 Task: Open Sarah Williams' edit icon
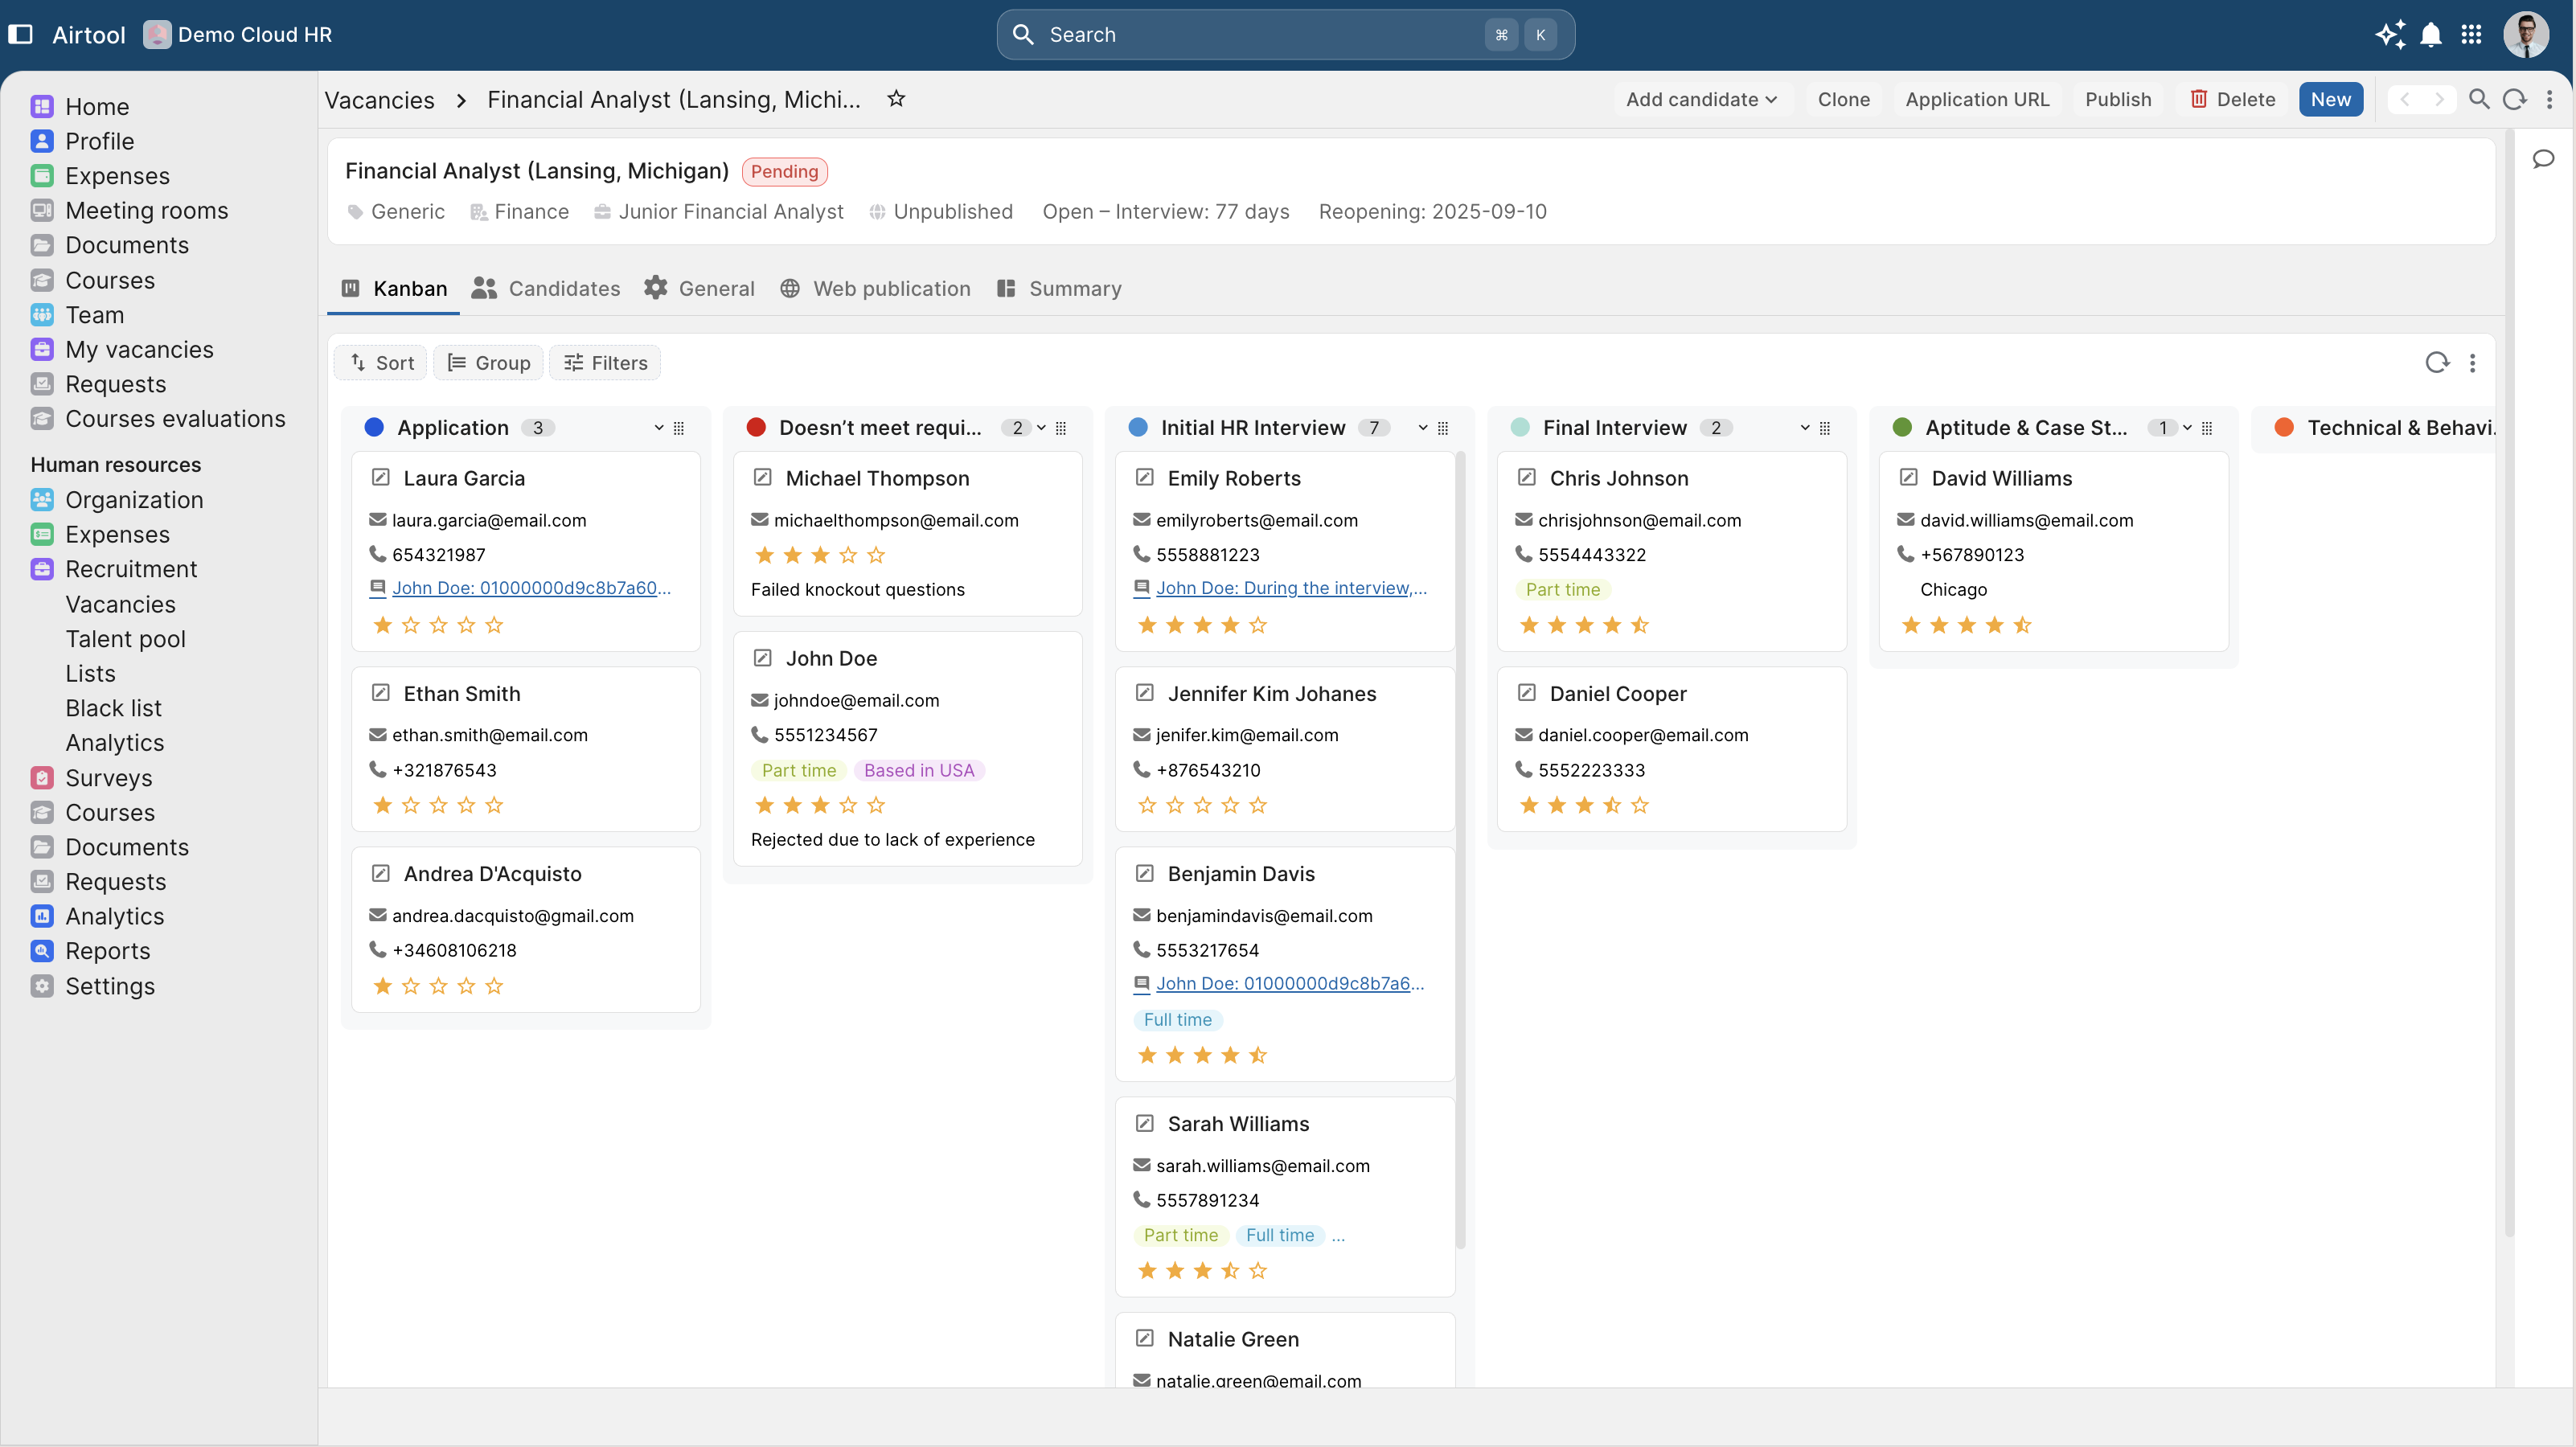tap(1145, 1123)
